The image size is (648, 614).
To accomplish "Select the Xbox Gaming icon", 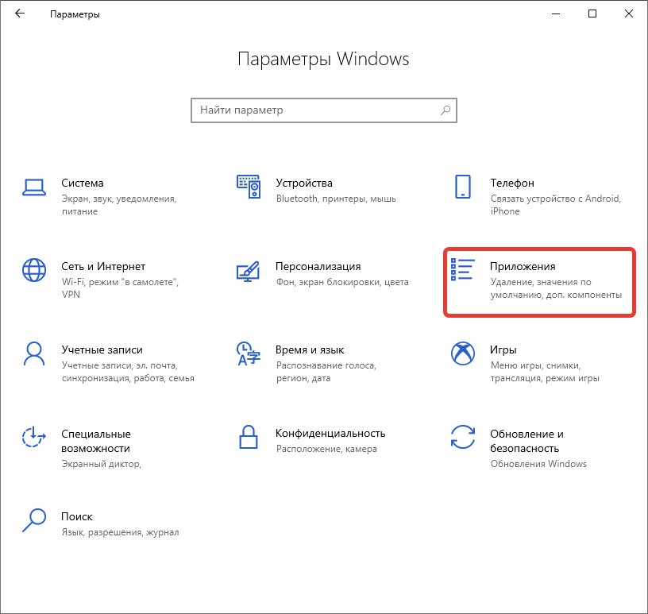I will pyautogui.click(x=463, y=353).
